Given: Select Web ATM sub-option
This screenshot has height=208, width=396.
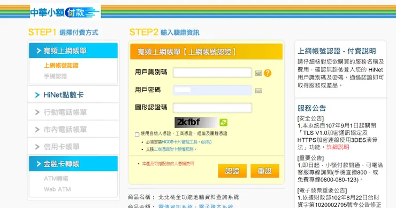Looking at the screenshot, I should click(x=57, y=189).
